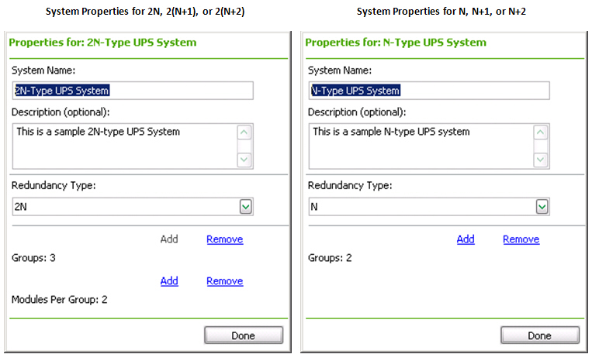Remove a module per group in 2N panel
Screen dimensions: 592x361
pyautogui.click(x=225, y=281)
